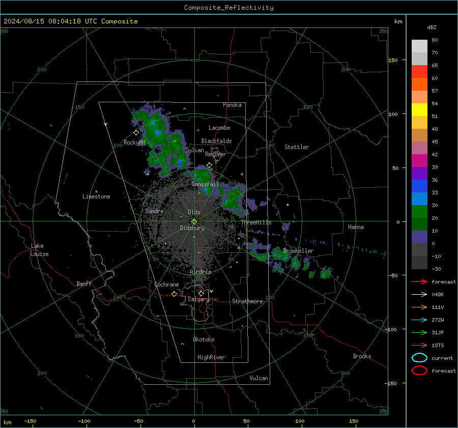Click the magenta 18TS arrow in legend

[x=419, y=346]
